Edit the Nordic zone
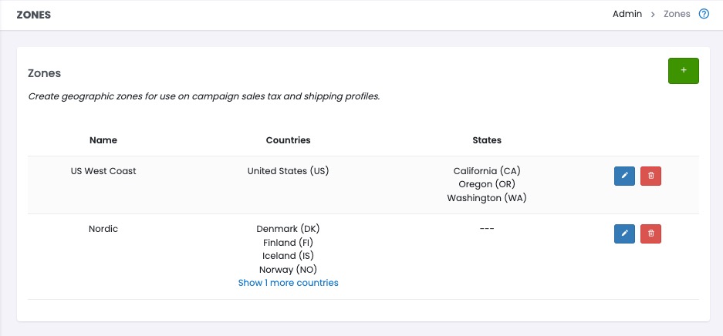Image resolution: width=723 pixels, height=336 pixels. coord(624,234)
